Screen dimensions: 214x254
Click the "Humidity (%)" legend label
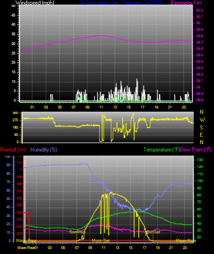pyautogui.click(x=44, y=150)
